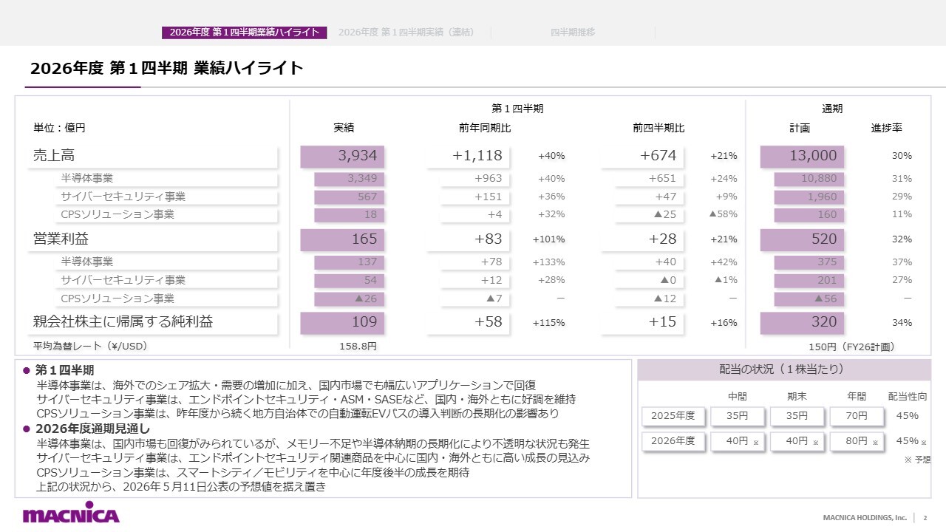Click the full-year sales plan 13,000
This screenshot has width=946, height=532.
[802, 156]
